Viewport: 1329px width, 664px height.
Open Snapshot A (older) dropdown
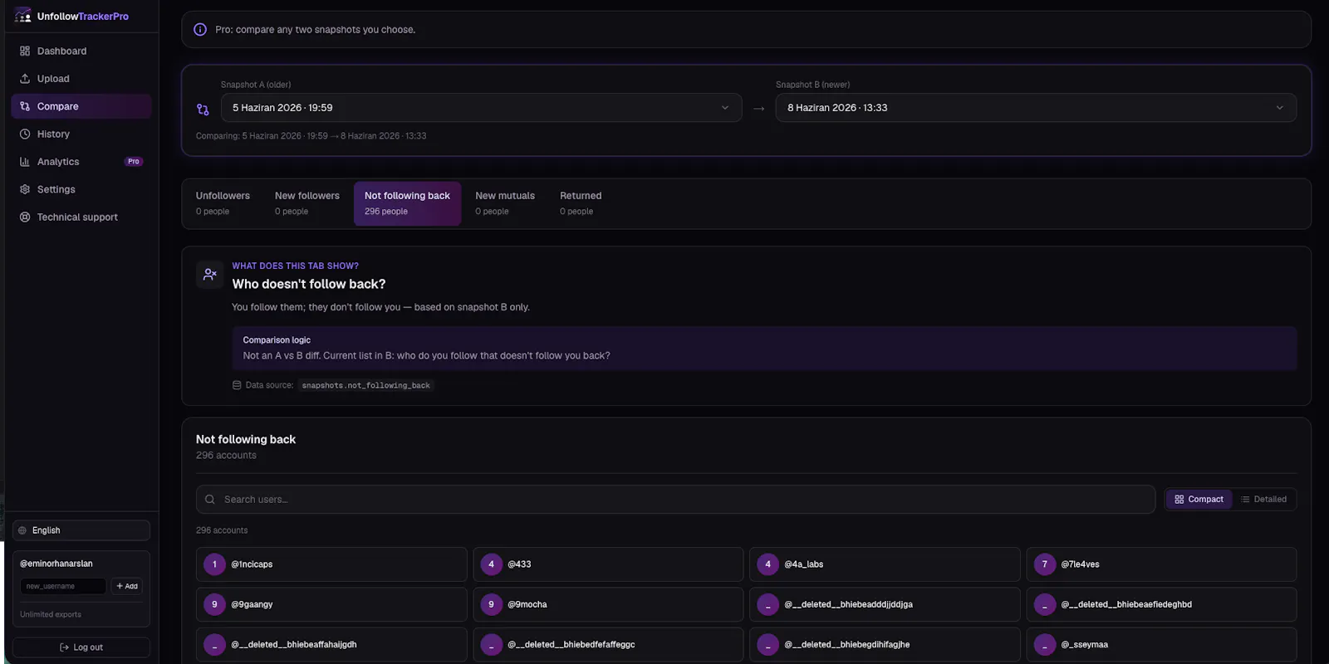[x=481, y=108]
